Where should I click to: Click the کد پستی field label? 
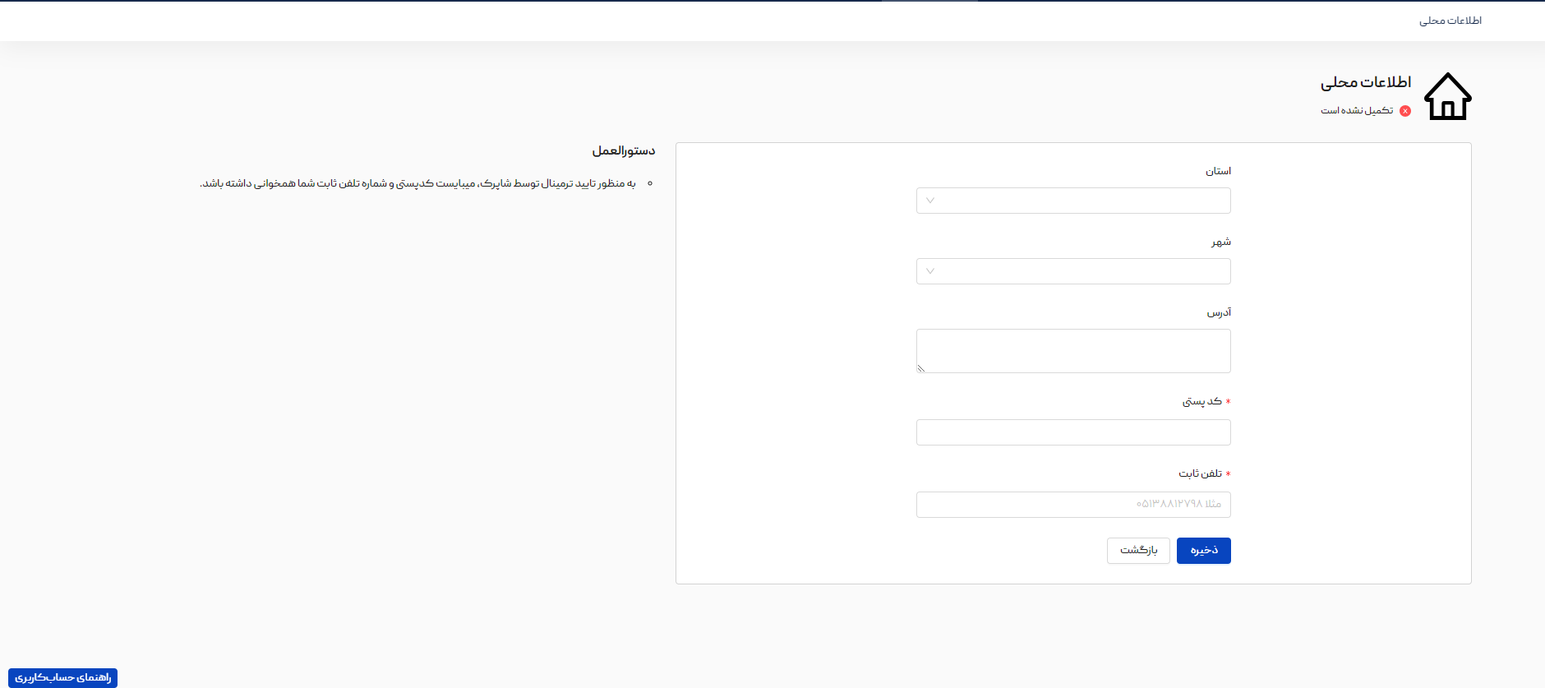[x=1202, y=402]
